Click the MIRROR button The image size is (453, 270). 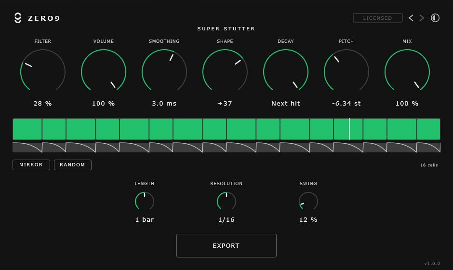tap(31, 165)
